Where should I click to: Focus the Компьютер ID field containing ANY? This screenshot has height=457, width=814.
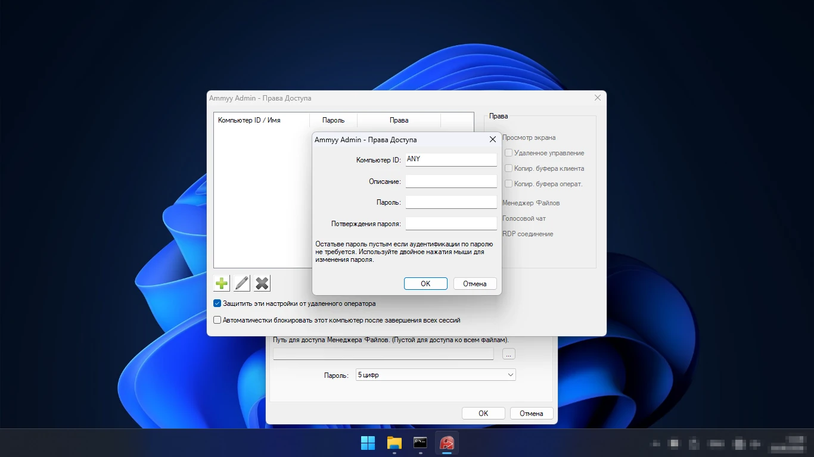click(451, 159)
